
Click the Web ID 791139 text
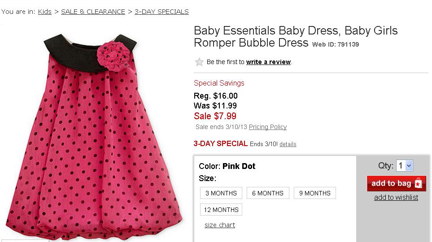[x=336, y=44]
